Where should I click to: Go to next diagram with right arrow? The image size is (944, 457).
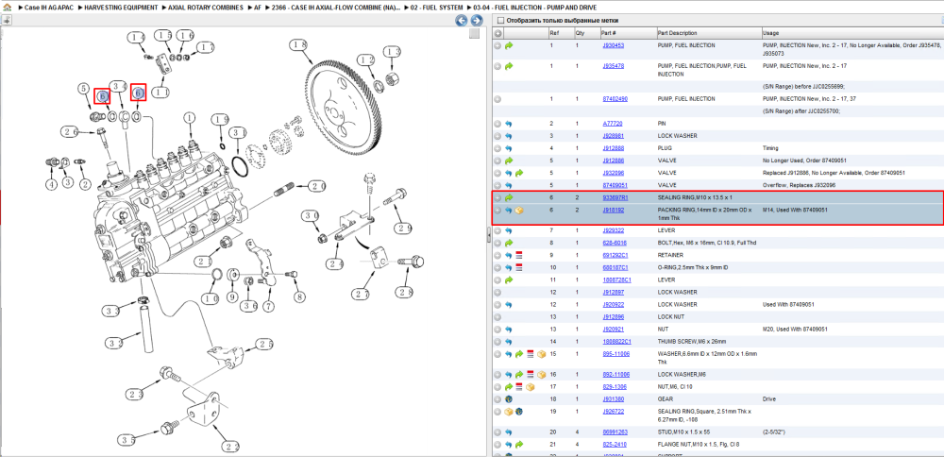coord(476,21)
